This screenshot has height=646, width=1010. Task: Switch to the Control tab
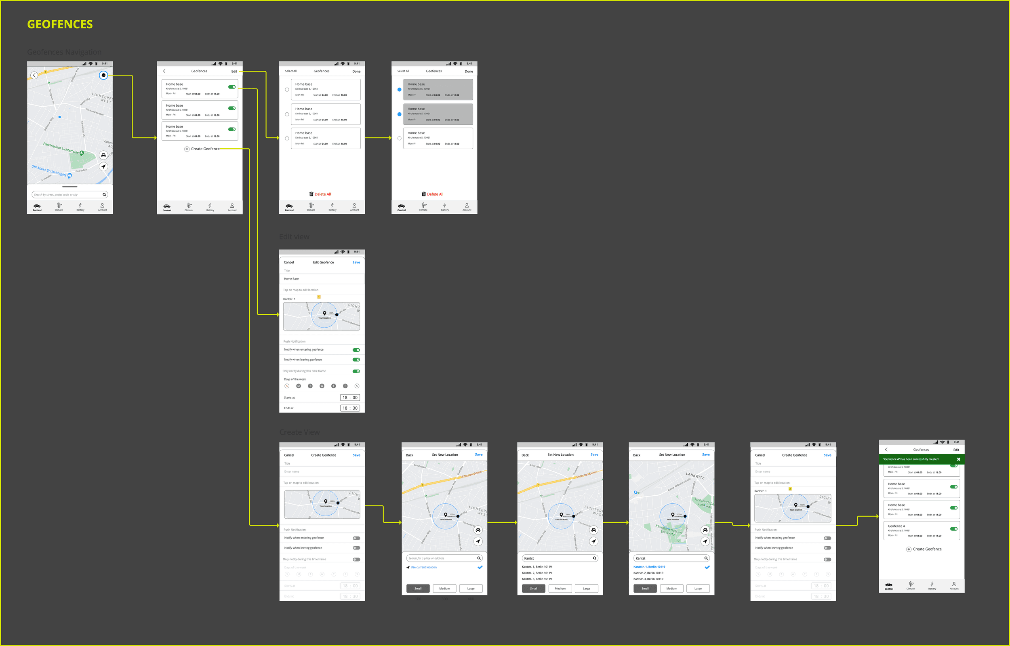37,206
